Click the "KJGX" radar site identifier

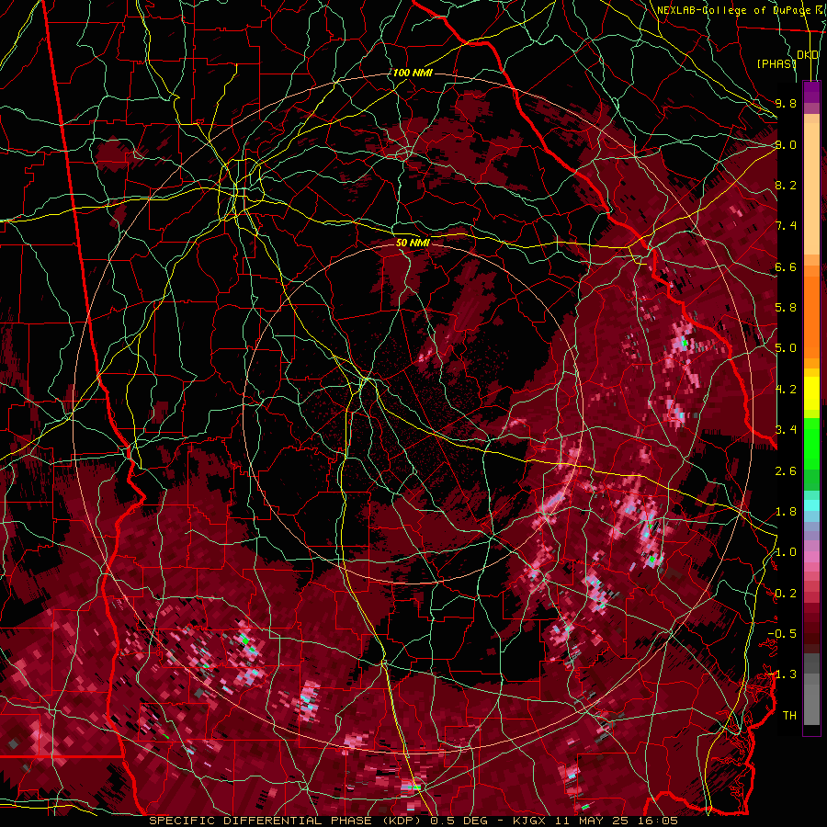tap(531, 821)
